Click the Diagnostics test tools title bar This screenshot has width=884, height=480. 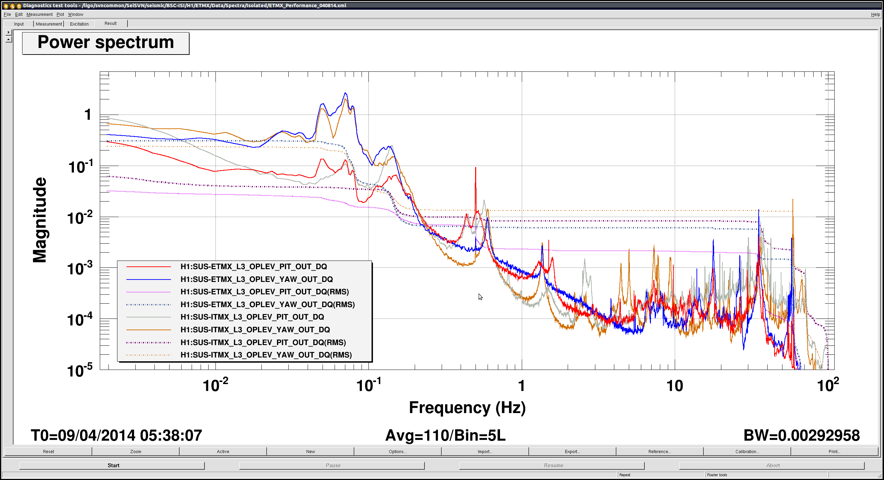442,6
